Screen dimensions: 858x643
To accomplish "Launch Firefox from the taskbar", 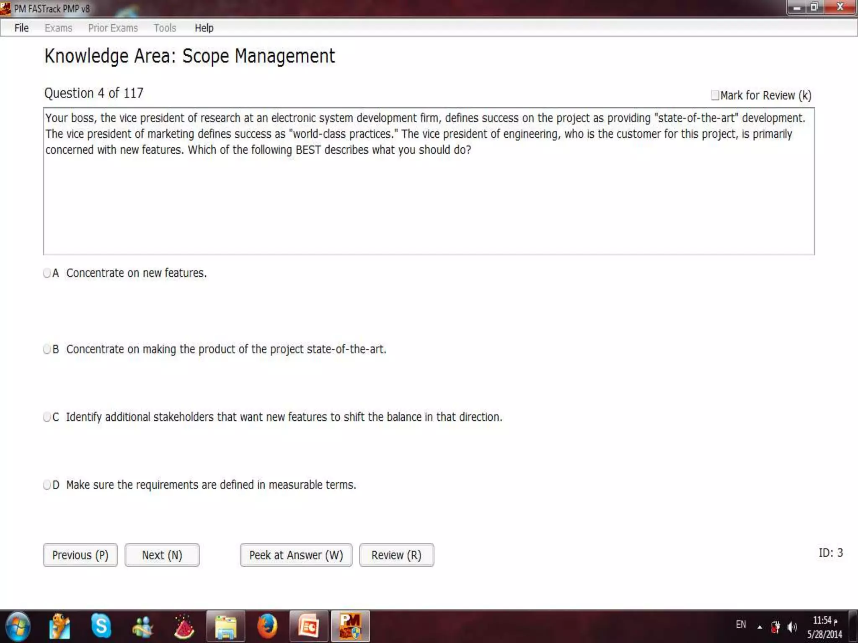I will click(x=267, y=626).
